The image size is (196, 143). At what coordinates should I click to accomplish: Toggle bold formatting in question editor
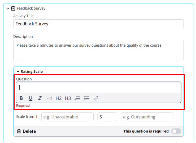tap(21, 98)
